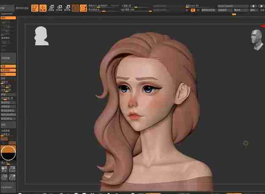
Task: Click the large gray button above the orange toggles
Action: 8,58
